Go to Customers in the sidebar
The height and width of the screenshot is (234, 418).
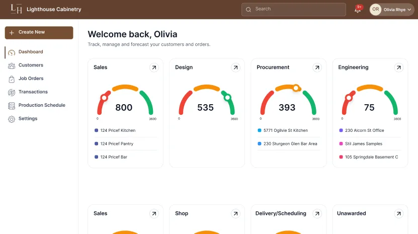coord(31,65)
